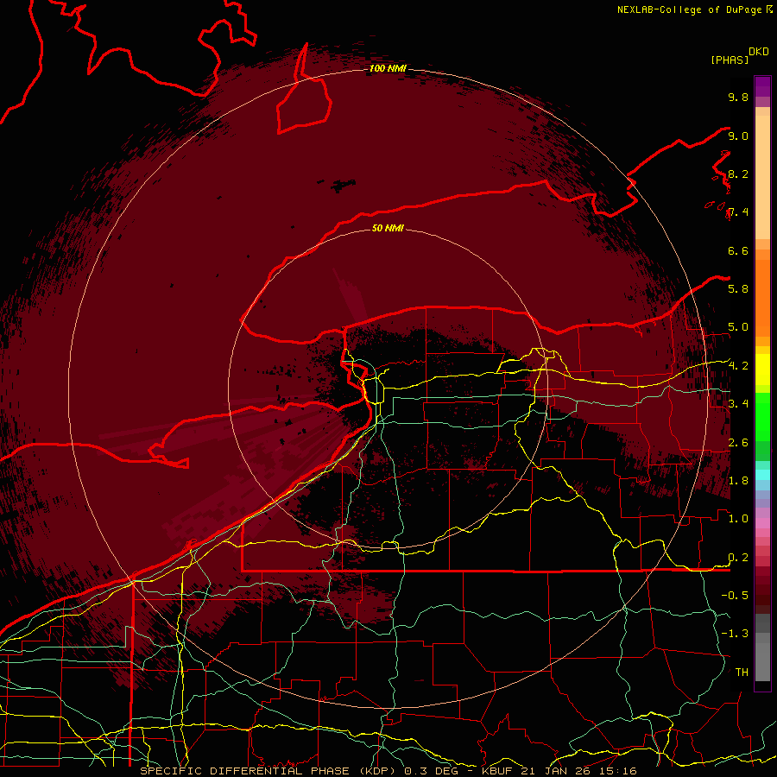Click the 1.0 value on the color scale
The height and width of the screenshot is (777, 777).
738,519
